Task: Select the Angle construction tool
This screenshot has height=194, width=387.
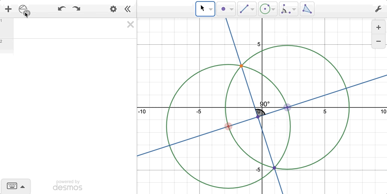Action: (285, 9)
